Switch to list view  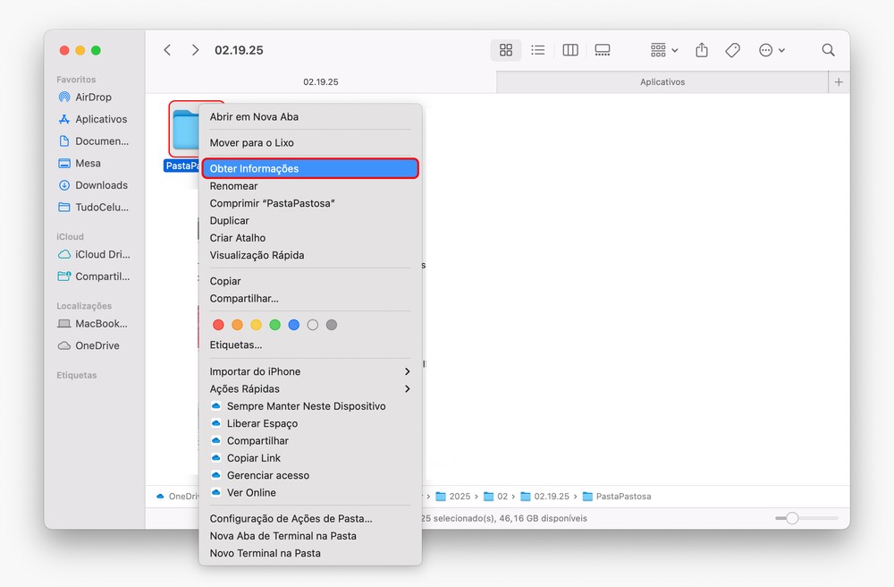(538, 50)
